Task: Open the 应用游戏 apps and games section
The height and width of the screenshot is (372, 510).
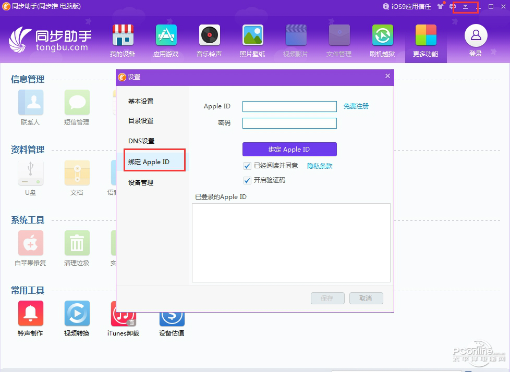Action: 166,36
